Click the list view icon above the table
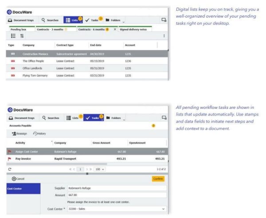 [13, 36]
